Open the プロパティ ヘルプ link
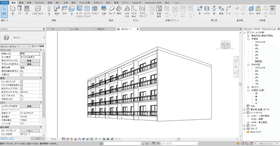280x146 pixels. (7, 138)
